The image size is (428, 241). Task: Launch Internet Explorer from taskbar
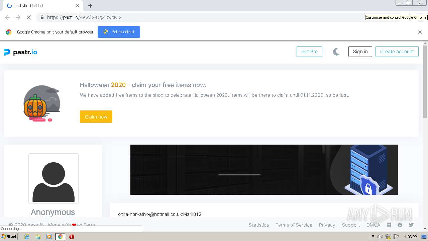point(27,237)
